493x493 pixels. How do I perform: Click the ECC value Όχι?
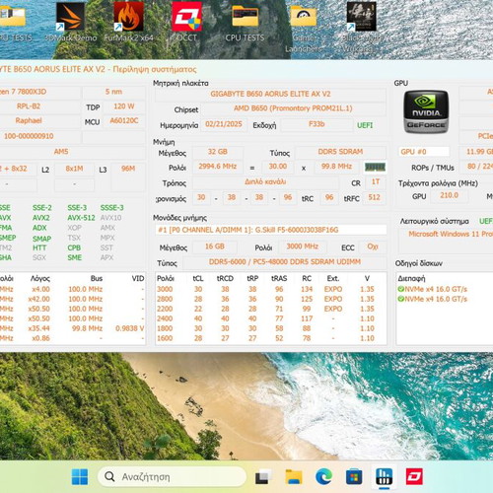(373, 246)
